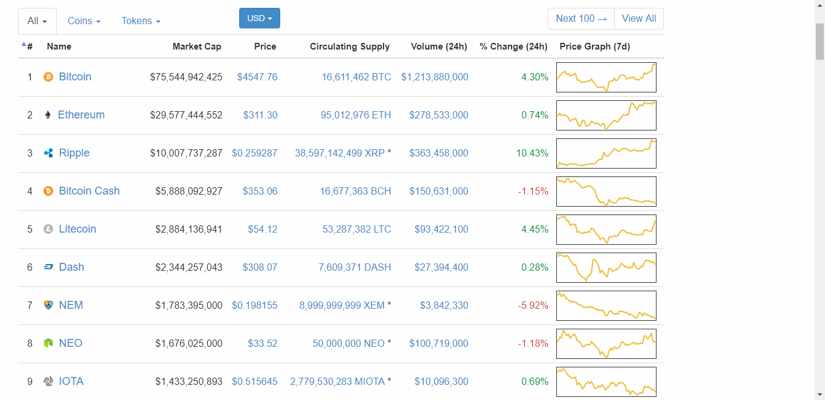825x400 pixels.
Task: Click NEO volume $100,719,000
Action: (x=439, y=344)
